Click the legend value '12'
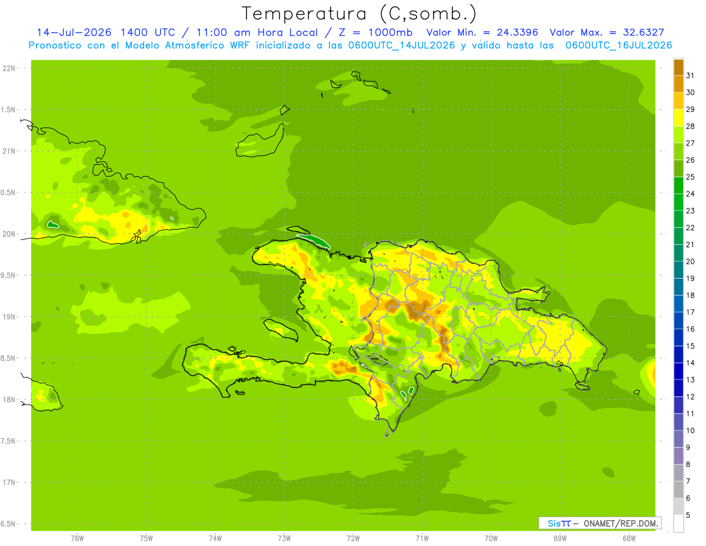Viewport: 706px width, 546px height. click(690, 396)
